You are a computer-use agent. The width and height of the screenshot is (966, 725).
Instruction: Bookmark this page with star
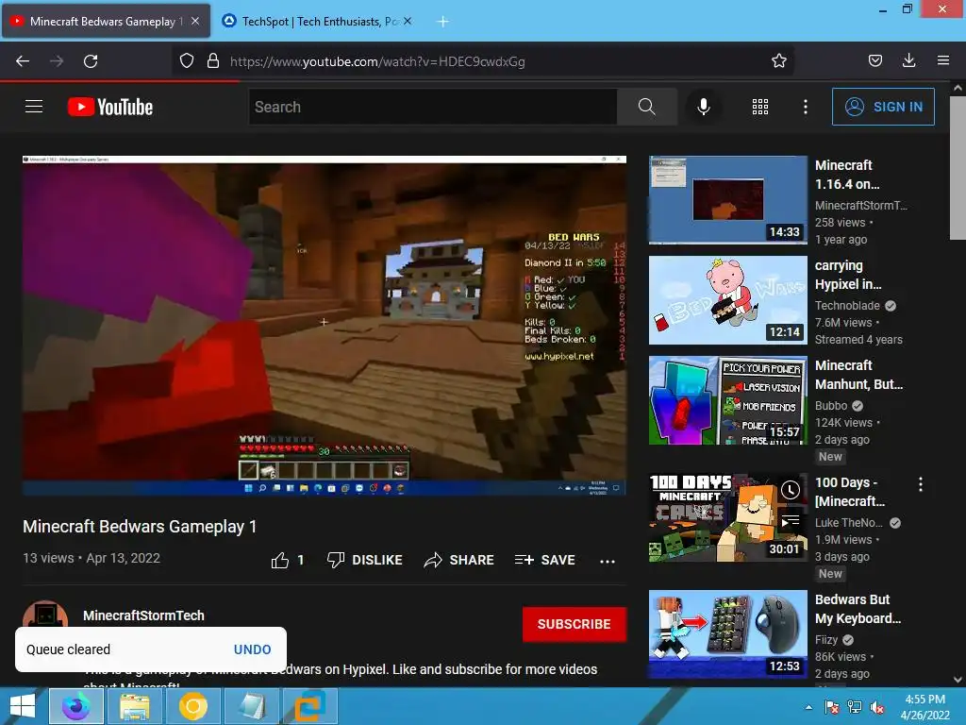pyautogui.click(x=778, y=61)
